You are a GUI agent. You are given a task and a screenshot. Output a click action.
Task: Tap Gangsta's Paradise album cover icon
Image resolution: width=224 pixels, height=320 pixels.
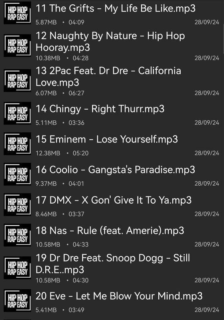pyautogui.click(x=17, y=174)
